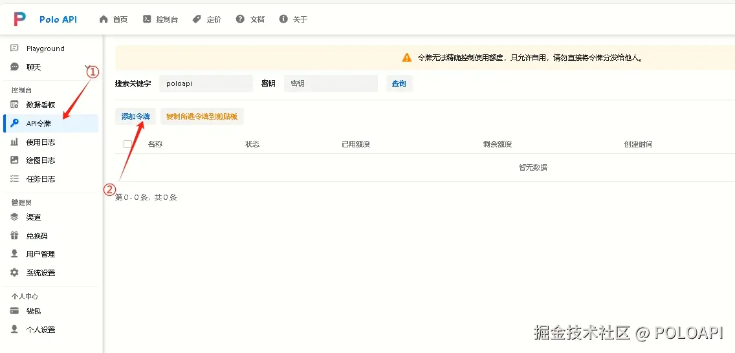Select Playground in the sidebar
Image resolution: width=735 pixels, height=353 pixels.
(x=50, y=48)
